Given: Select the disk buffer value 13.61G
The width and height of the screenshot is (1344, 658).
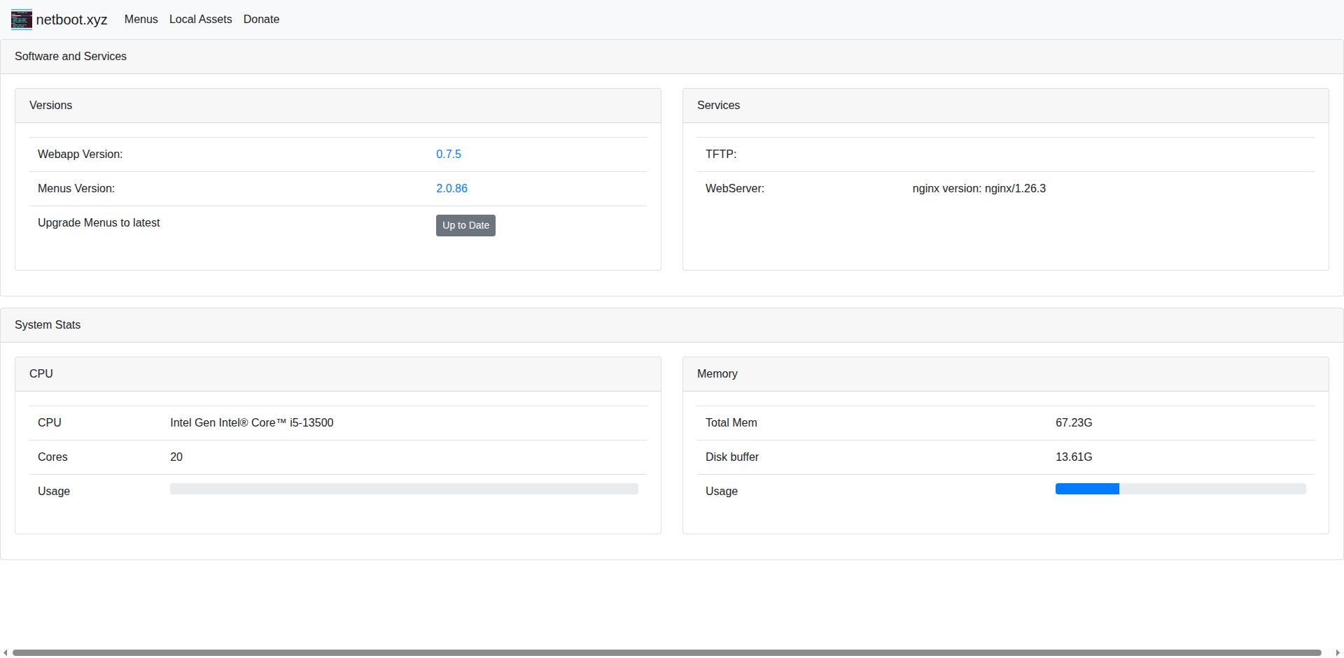Looking at the screenshot, I should point(1074,457).
